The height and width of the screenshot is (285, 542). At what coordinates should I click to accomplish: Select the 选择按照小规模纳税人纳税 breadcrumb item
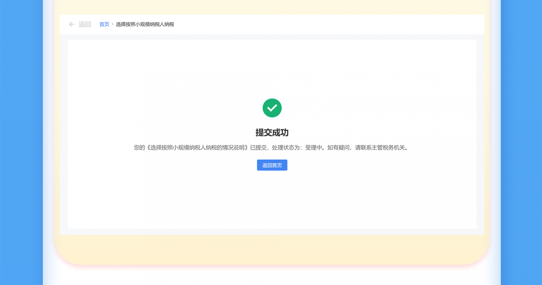point(145,24)
